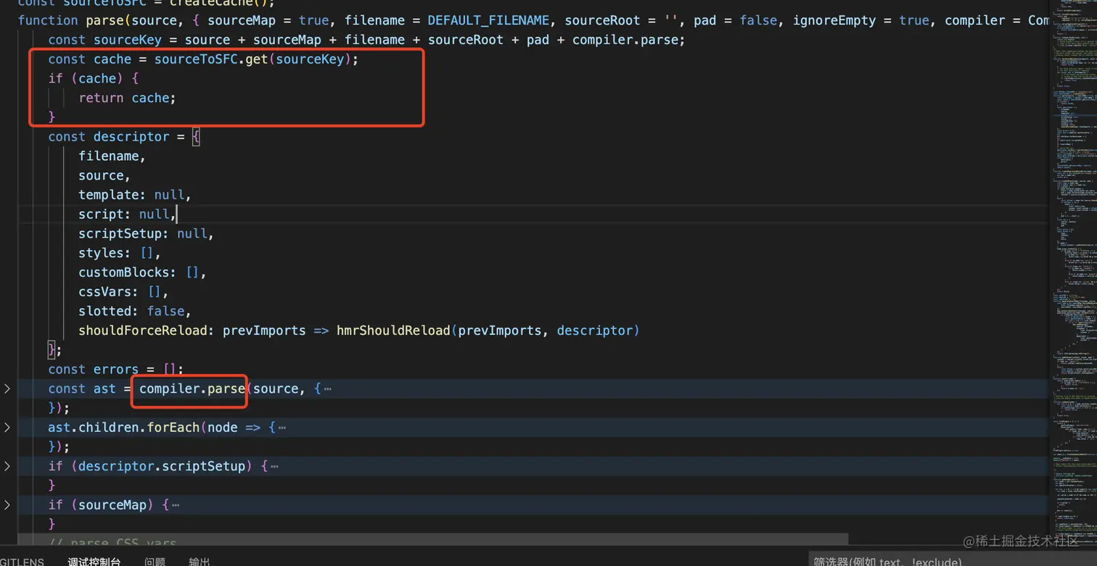Click 'const descriptor' declaration text
The height and width of the screenshot is (566, 1097).
[x=109, y=137]
